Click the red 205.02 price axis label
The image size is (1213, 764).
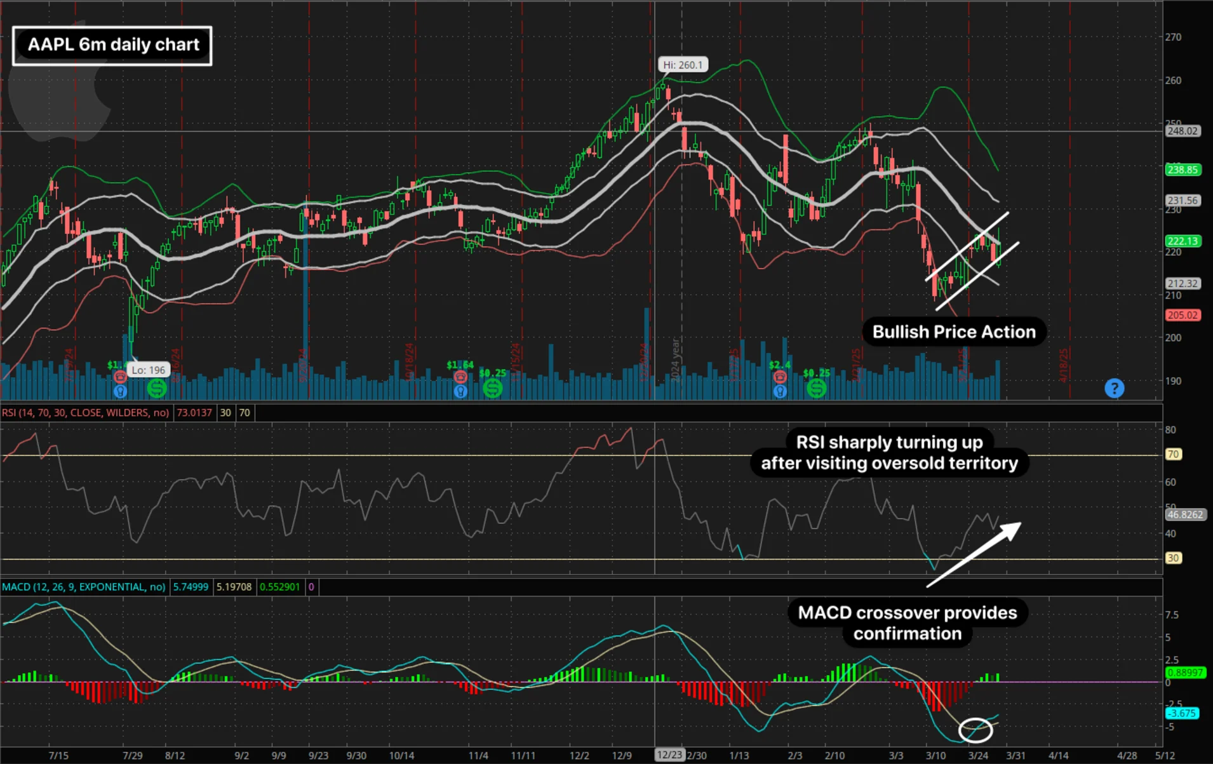click(1183, 315)
